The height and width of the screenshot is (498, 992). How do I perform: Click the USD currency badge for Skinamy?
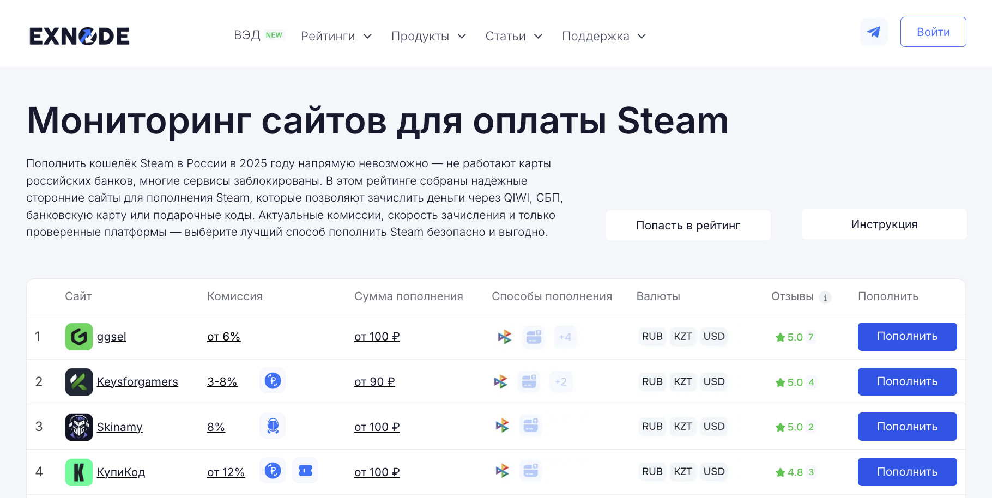[x=714, y=427]
